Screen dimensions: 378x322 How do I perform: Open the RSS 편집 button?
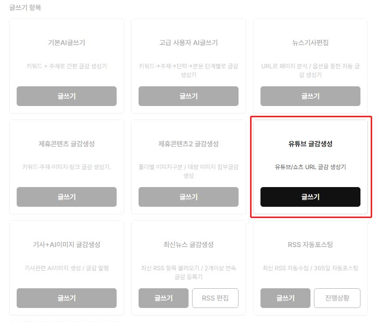[215, 298]
